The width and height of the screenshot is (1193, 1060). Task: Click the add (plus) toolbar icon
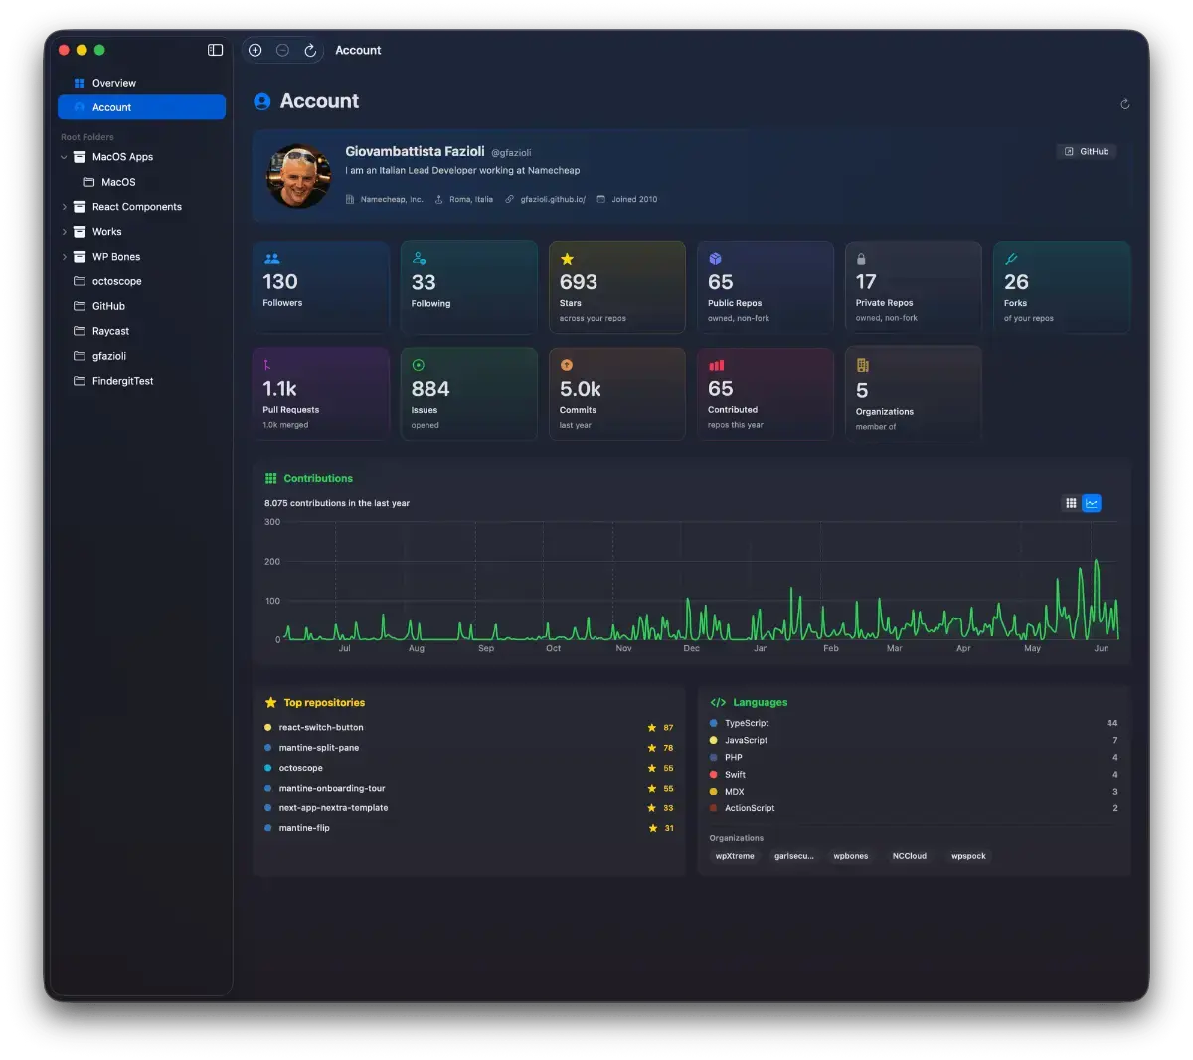(x=256, y=50)
